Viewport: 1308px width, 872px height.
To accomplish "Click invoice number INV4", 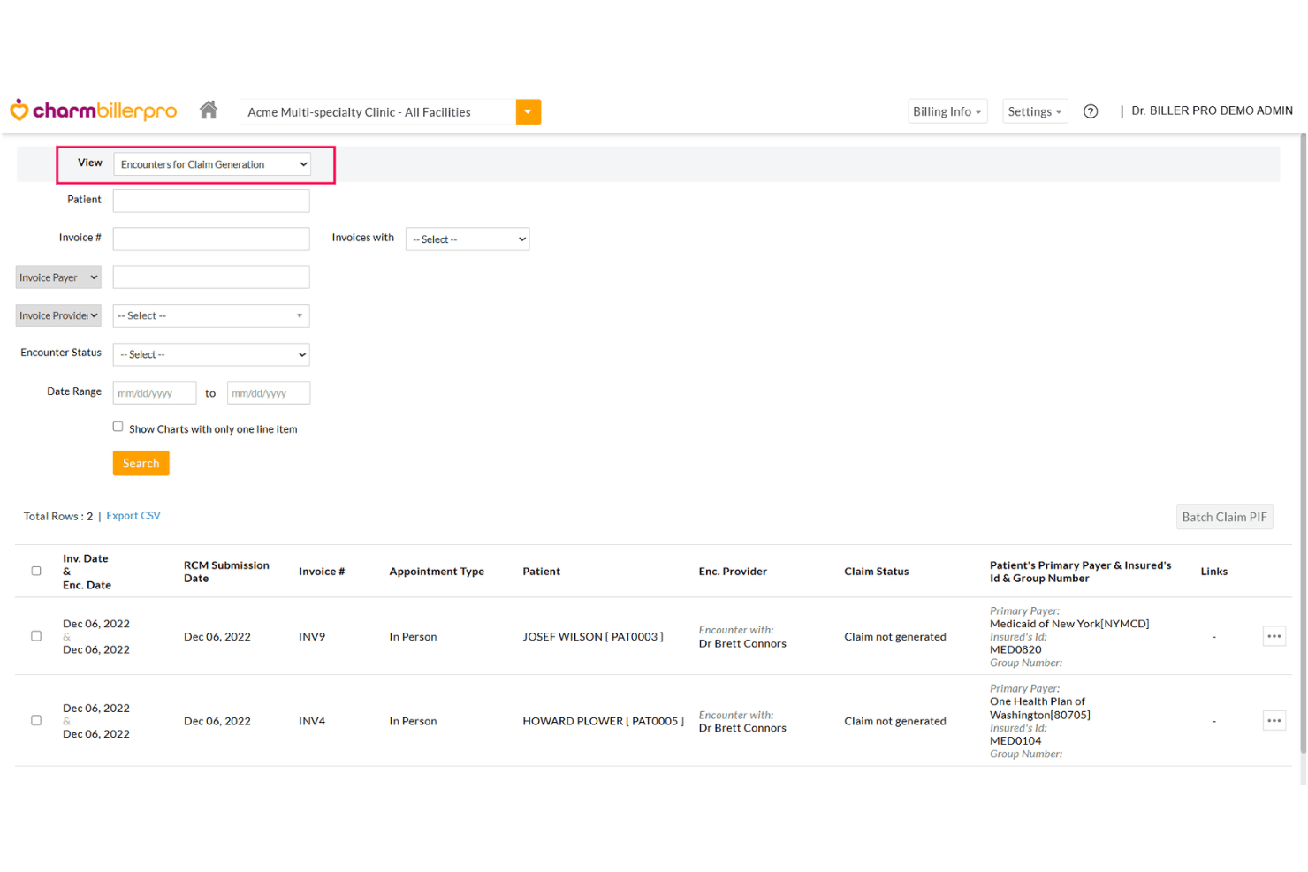I will [312, 722].
